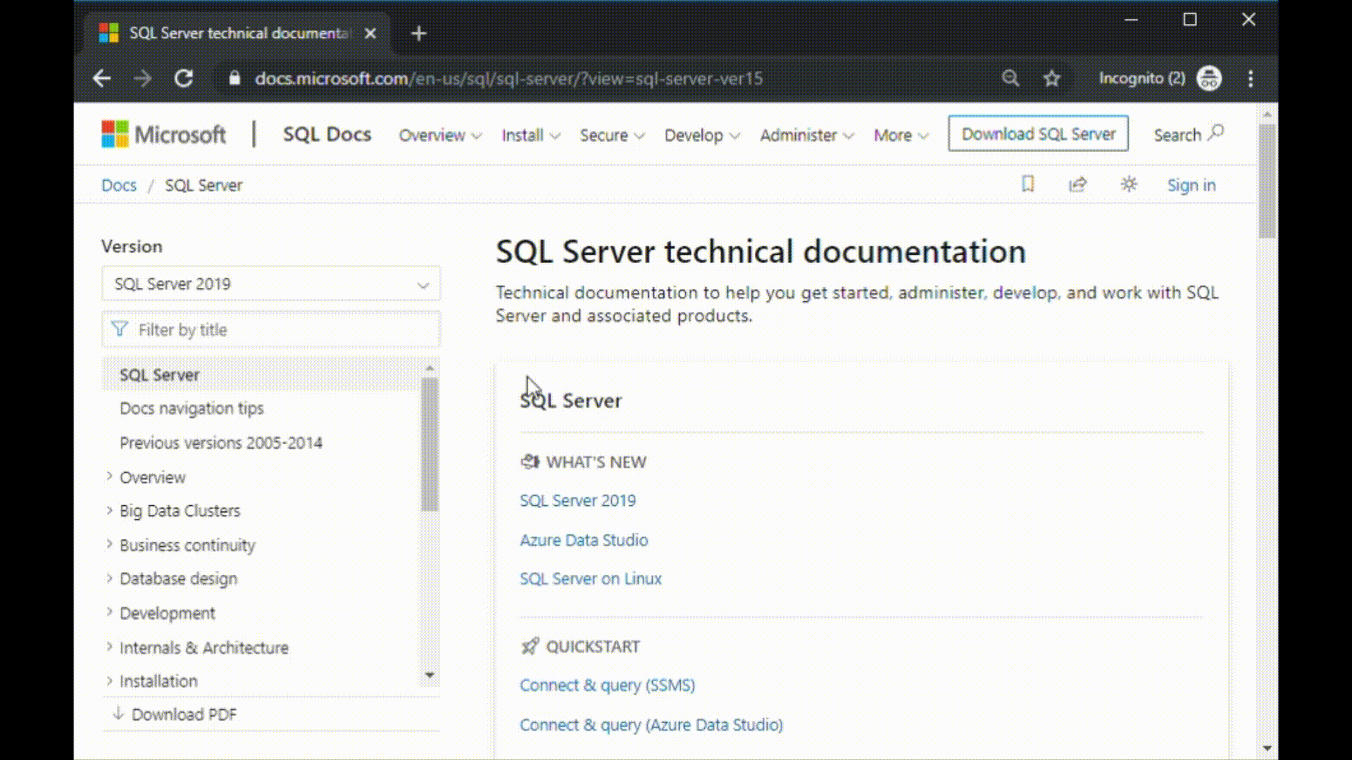Click the share page icon
The image size is (1352, 760).
[x=1077, y=184]
